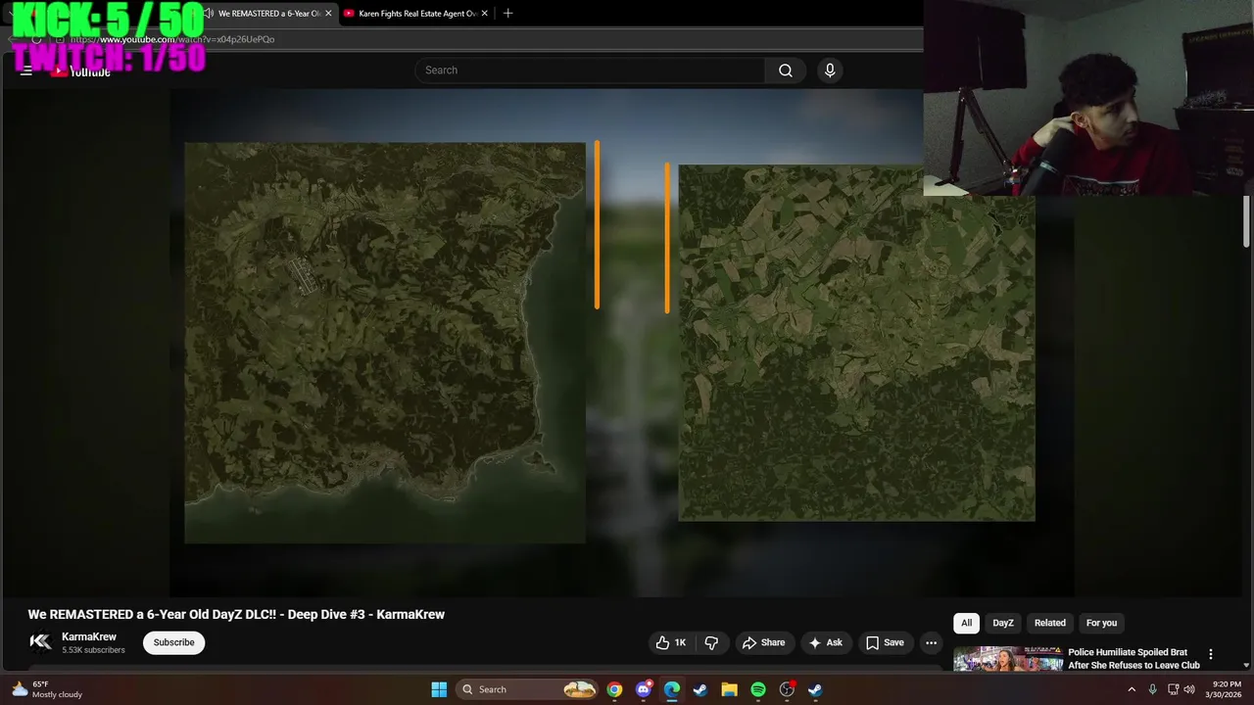The image size is (1254, 705).
Task: Open File Explorer from the taskbar
Action: (729, 689)
